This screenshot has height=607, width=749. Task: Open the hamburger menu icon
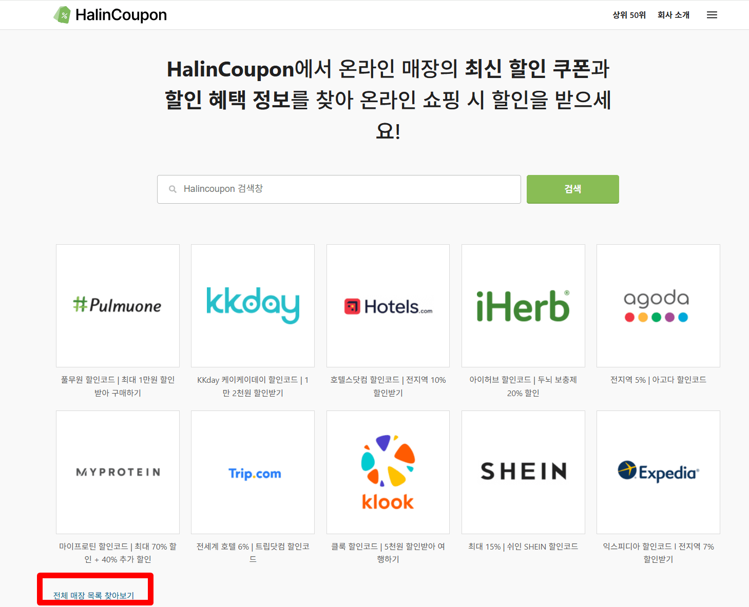point(712,15)
